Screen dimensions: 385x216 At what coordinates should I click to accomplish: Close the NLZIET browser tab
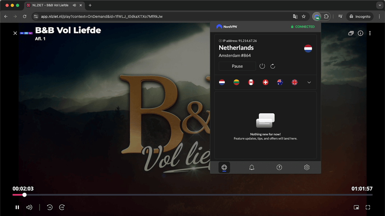[x=80, y=5]
